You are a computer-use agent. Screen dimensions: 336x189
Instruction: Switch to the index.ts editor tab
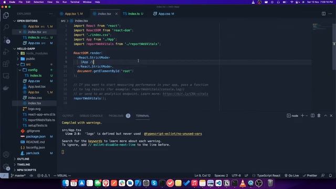coord(133,14)
